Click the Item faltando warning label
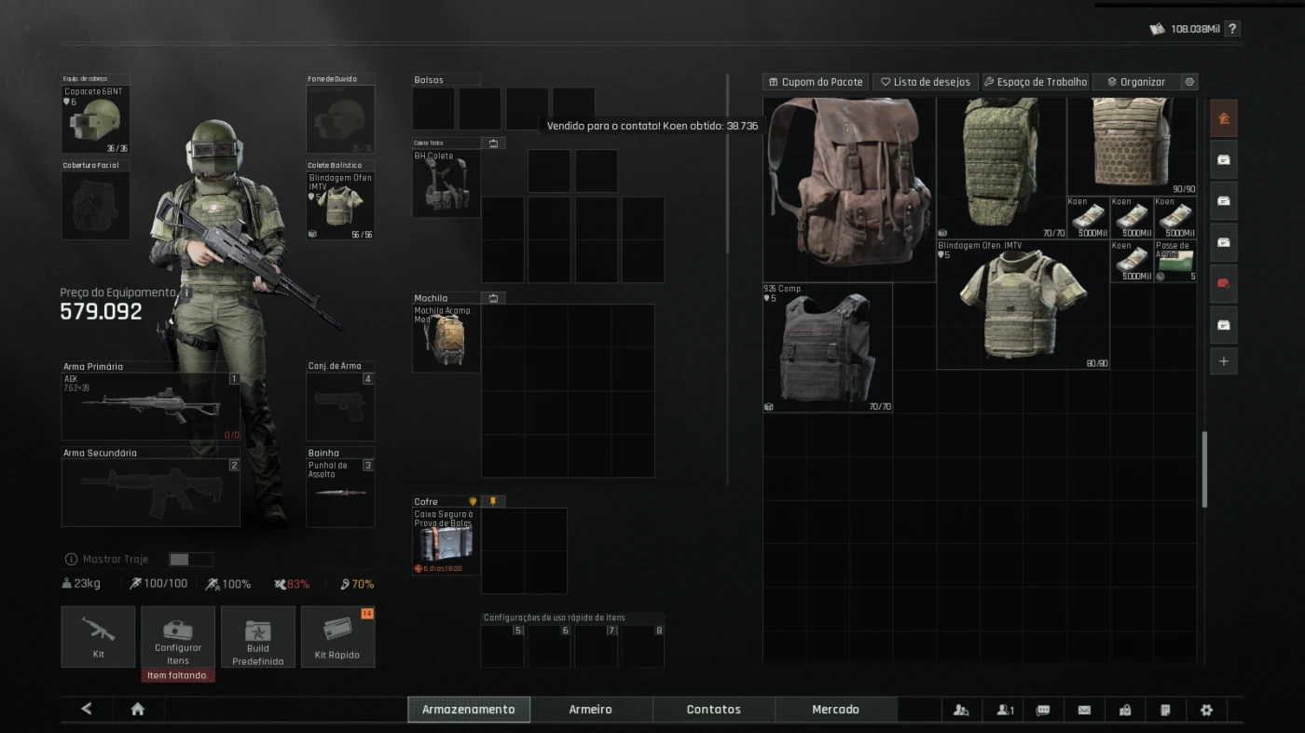The width and height of the screenshot is (1305, 733). (178, 675)
